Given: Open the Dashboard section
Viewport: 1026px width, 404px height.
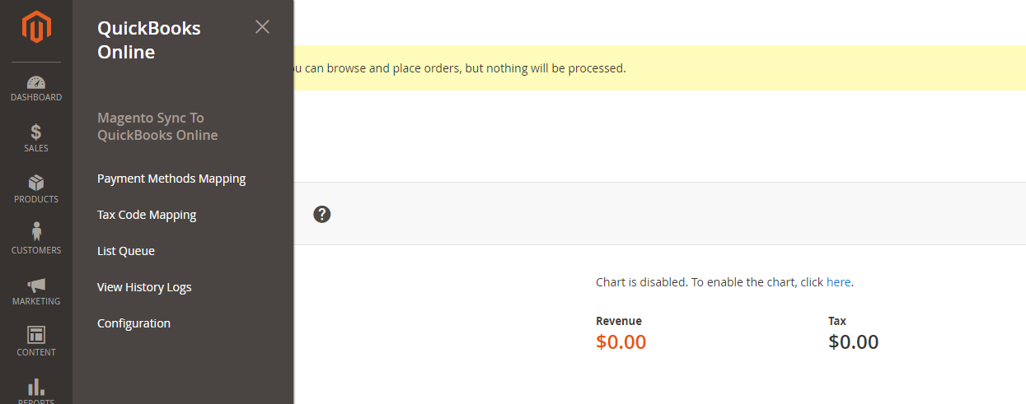Looking at the screenshot, I should coord(36,88).
